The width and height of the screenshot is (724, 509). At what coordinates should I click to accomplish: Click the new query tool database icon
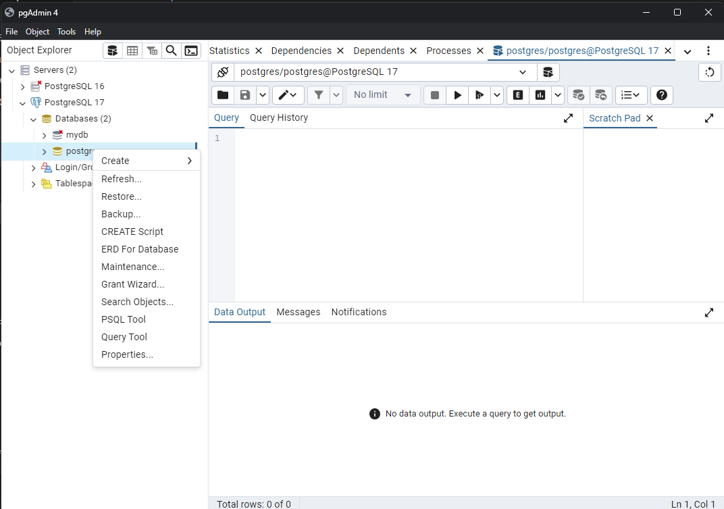[x=548, y=72]
